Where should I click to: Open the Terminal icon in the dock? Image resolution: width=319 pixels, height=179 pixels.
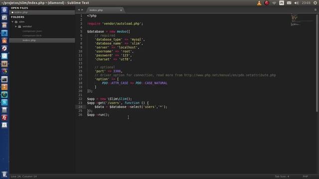[4, 79]
